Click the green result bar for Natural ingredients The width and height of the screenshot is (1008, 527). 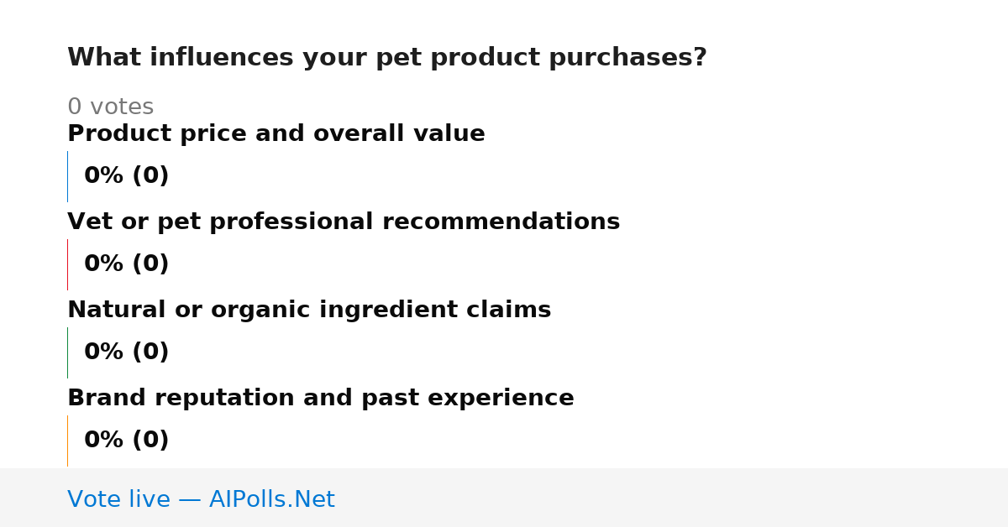tap(67, 352)
